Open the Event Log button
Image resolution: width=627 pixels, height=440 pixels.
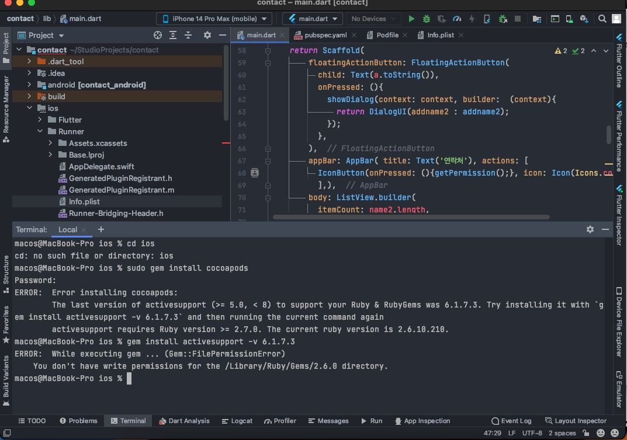click(x=511, y=421)
